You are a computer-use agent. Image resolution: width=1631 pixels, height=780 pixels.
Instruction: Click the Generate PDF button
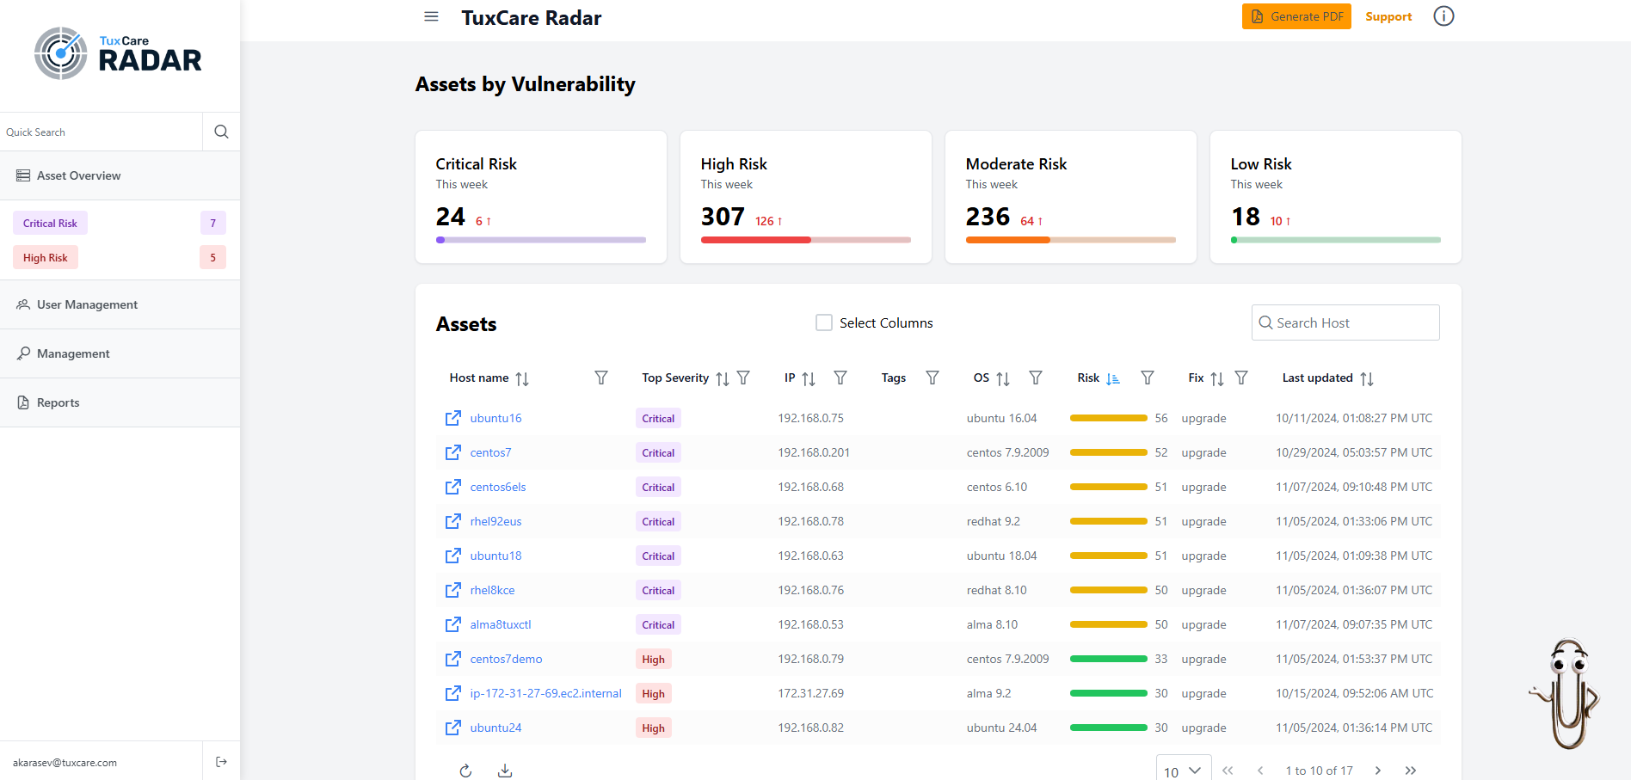click(1296, 16)
